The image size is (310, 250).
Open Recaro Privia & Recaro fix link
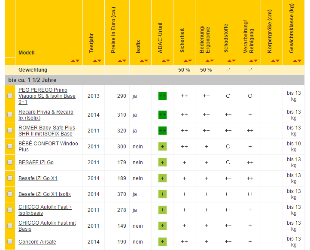coord(46,114)
